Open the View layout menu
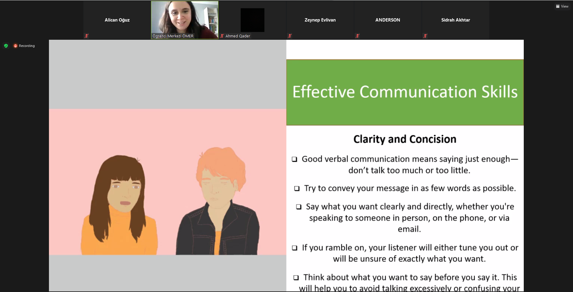This screenshot has width=573, height=292. 562,6
